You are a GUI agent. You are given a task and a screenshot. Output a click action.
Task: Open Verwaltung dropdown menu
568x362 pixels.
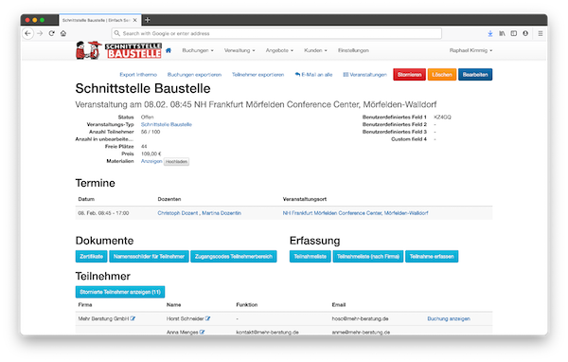pos(240,50)
